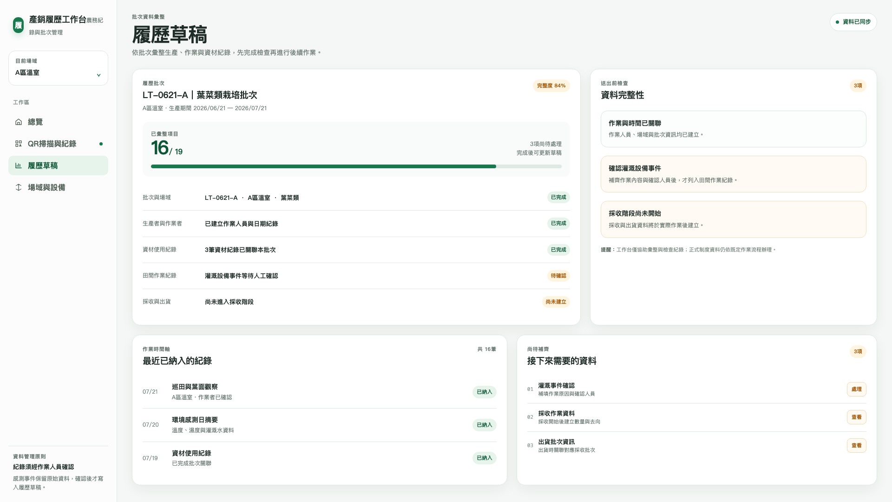
Task: Click 已完成 status on 資材使用紀錄 batch row
Action: coord(558,250)
